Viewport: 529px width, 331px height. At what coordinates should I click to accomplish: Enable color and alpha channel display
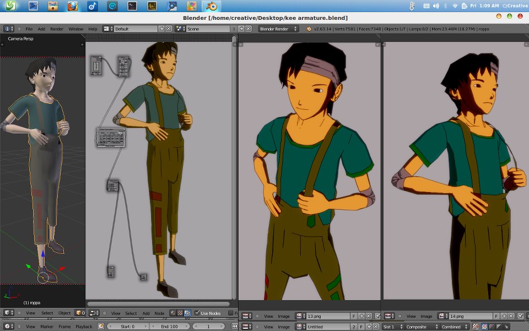point(484,327)
